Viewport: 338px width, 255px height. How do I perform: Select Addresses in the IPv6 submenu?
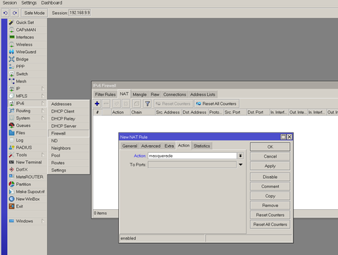[68, 104]
